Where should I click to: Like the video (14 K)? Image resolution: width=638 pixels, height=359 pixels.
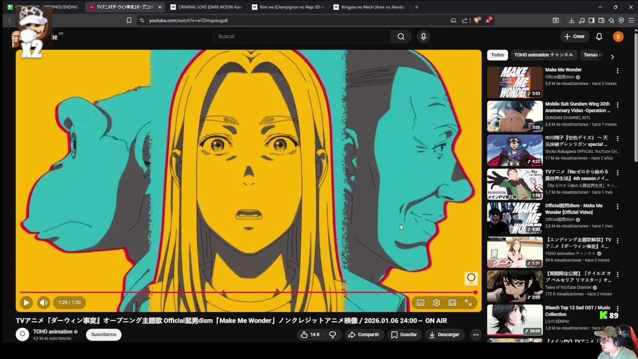coord(310,335)
